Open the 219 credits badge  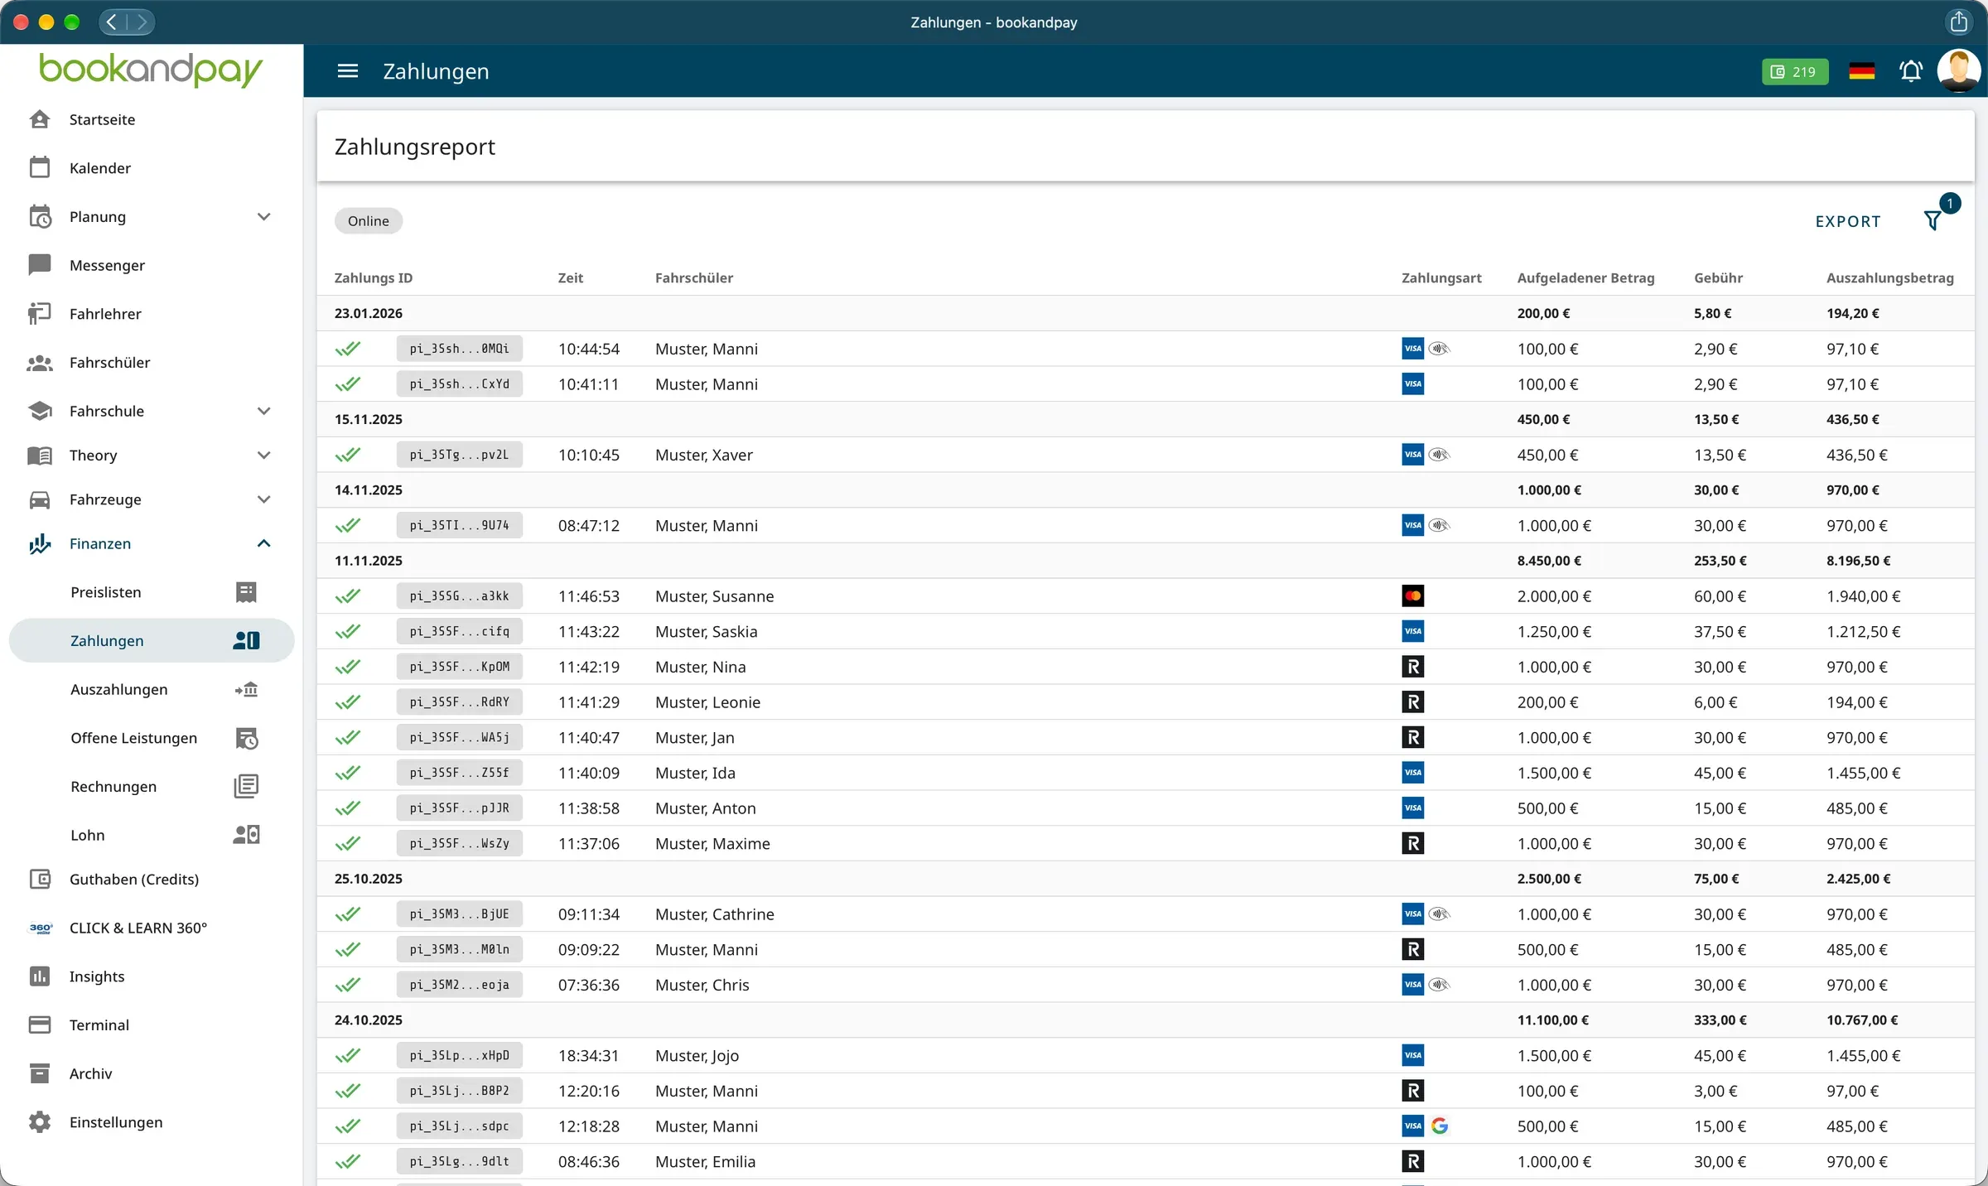1794,71
